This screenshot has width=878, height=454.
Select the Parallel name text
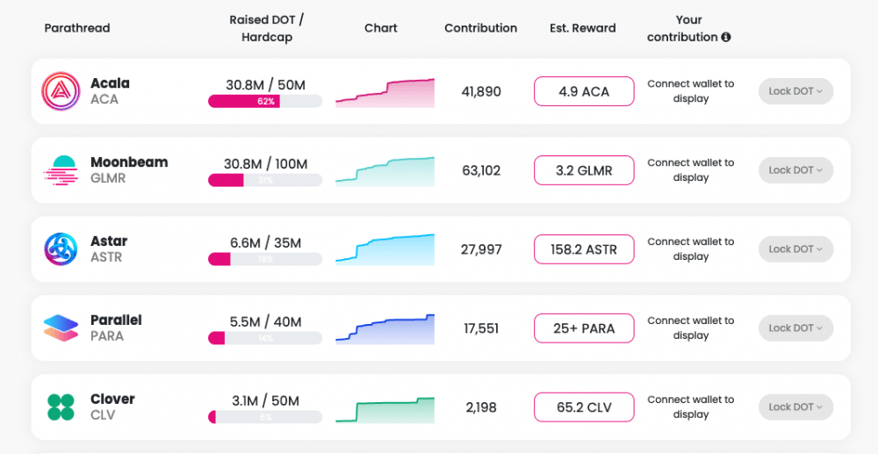pos(117,321)
